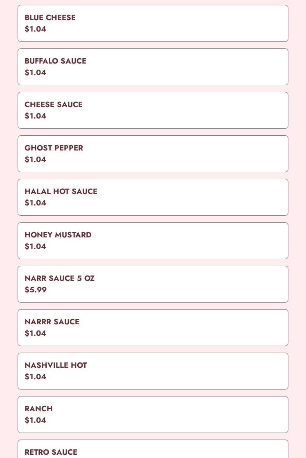This screenshot has height=458, width=306.
Task: Click the price below Ghost Pepper
Action: click(35, 160)
